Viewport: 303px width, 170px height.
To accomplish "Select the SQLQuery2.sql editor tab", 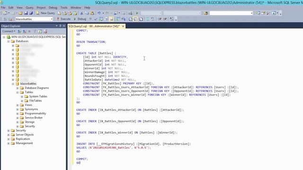I will click(x=94, y=26).
